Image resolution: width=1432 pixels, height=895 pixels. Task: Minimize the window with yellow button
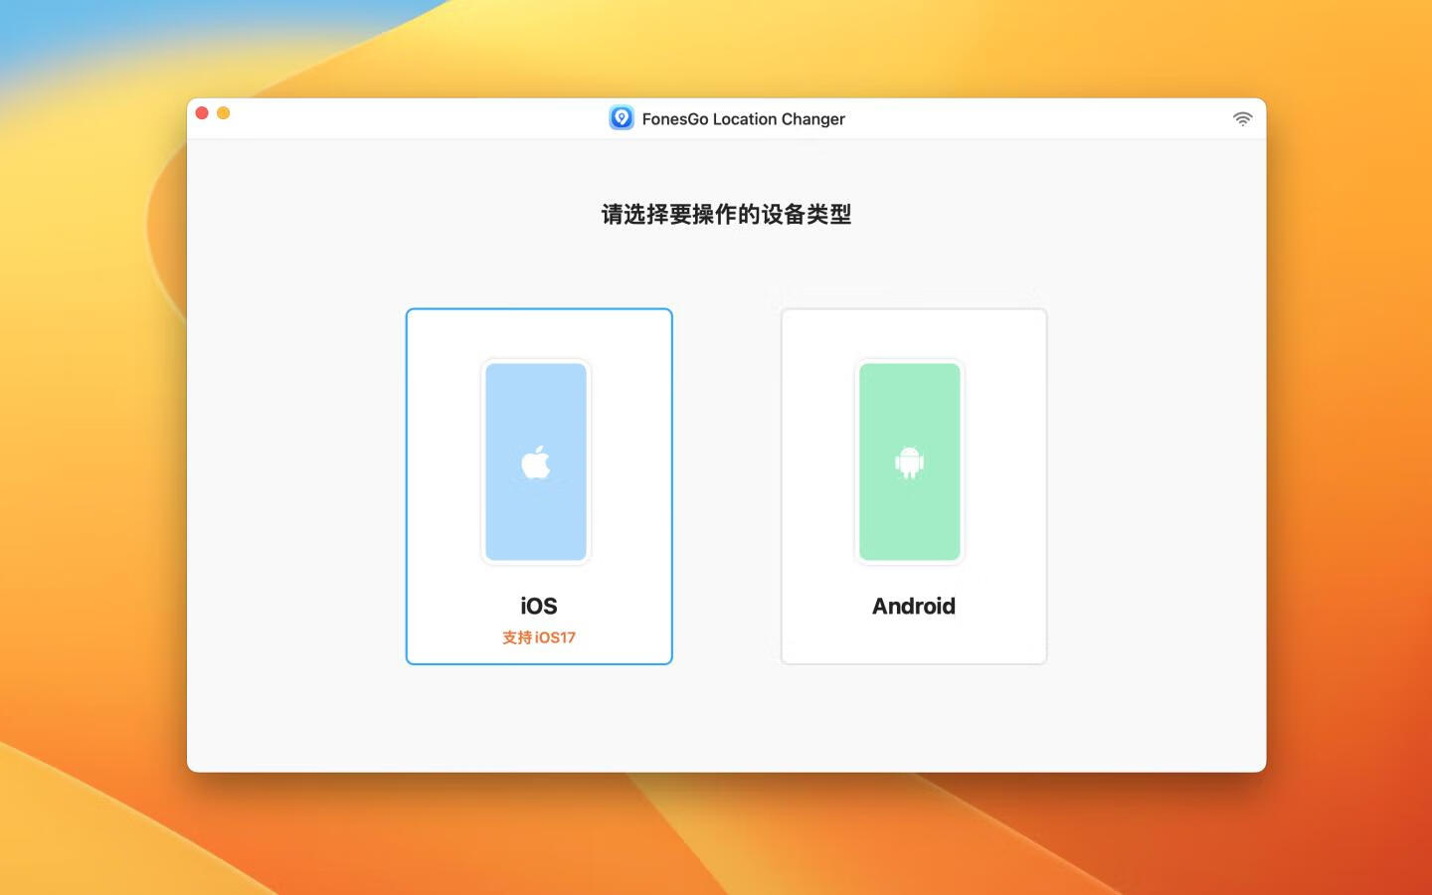(224, 113)
